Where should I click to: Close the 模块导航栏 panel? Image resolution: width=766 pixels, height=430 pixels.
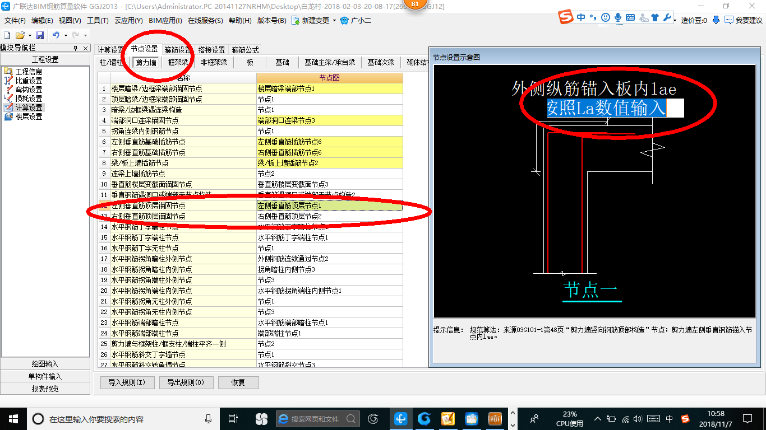tap(85, 49)
